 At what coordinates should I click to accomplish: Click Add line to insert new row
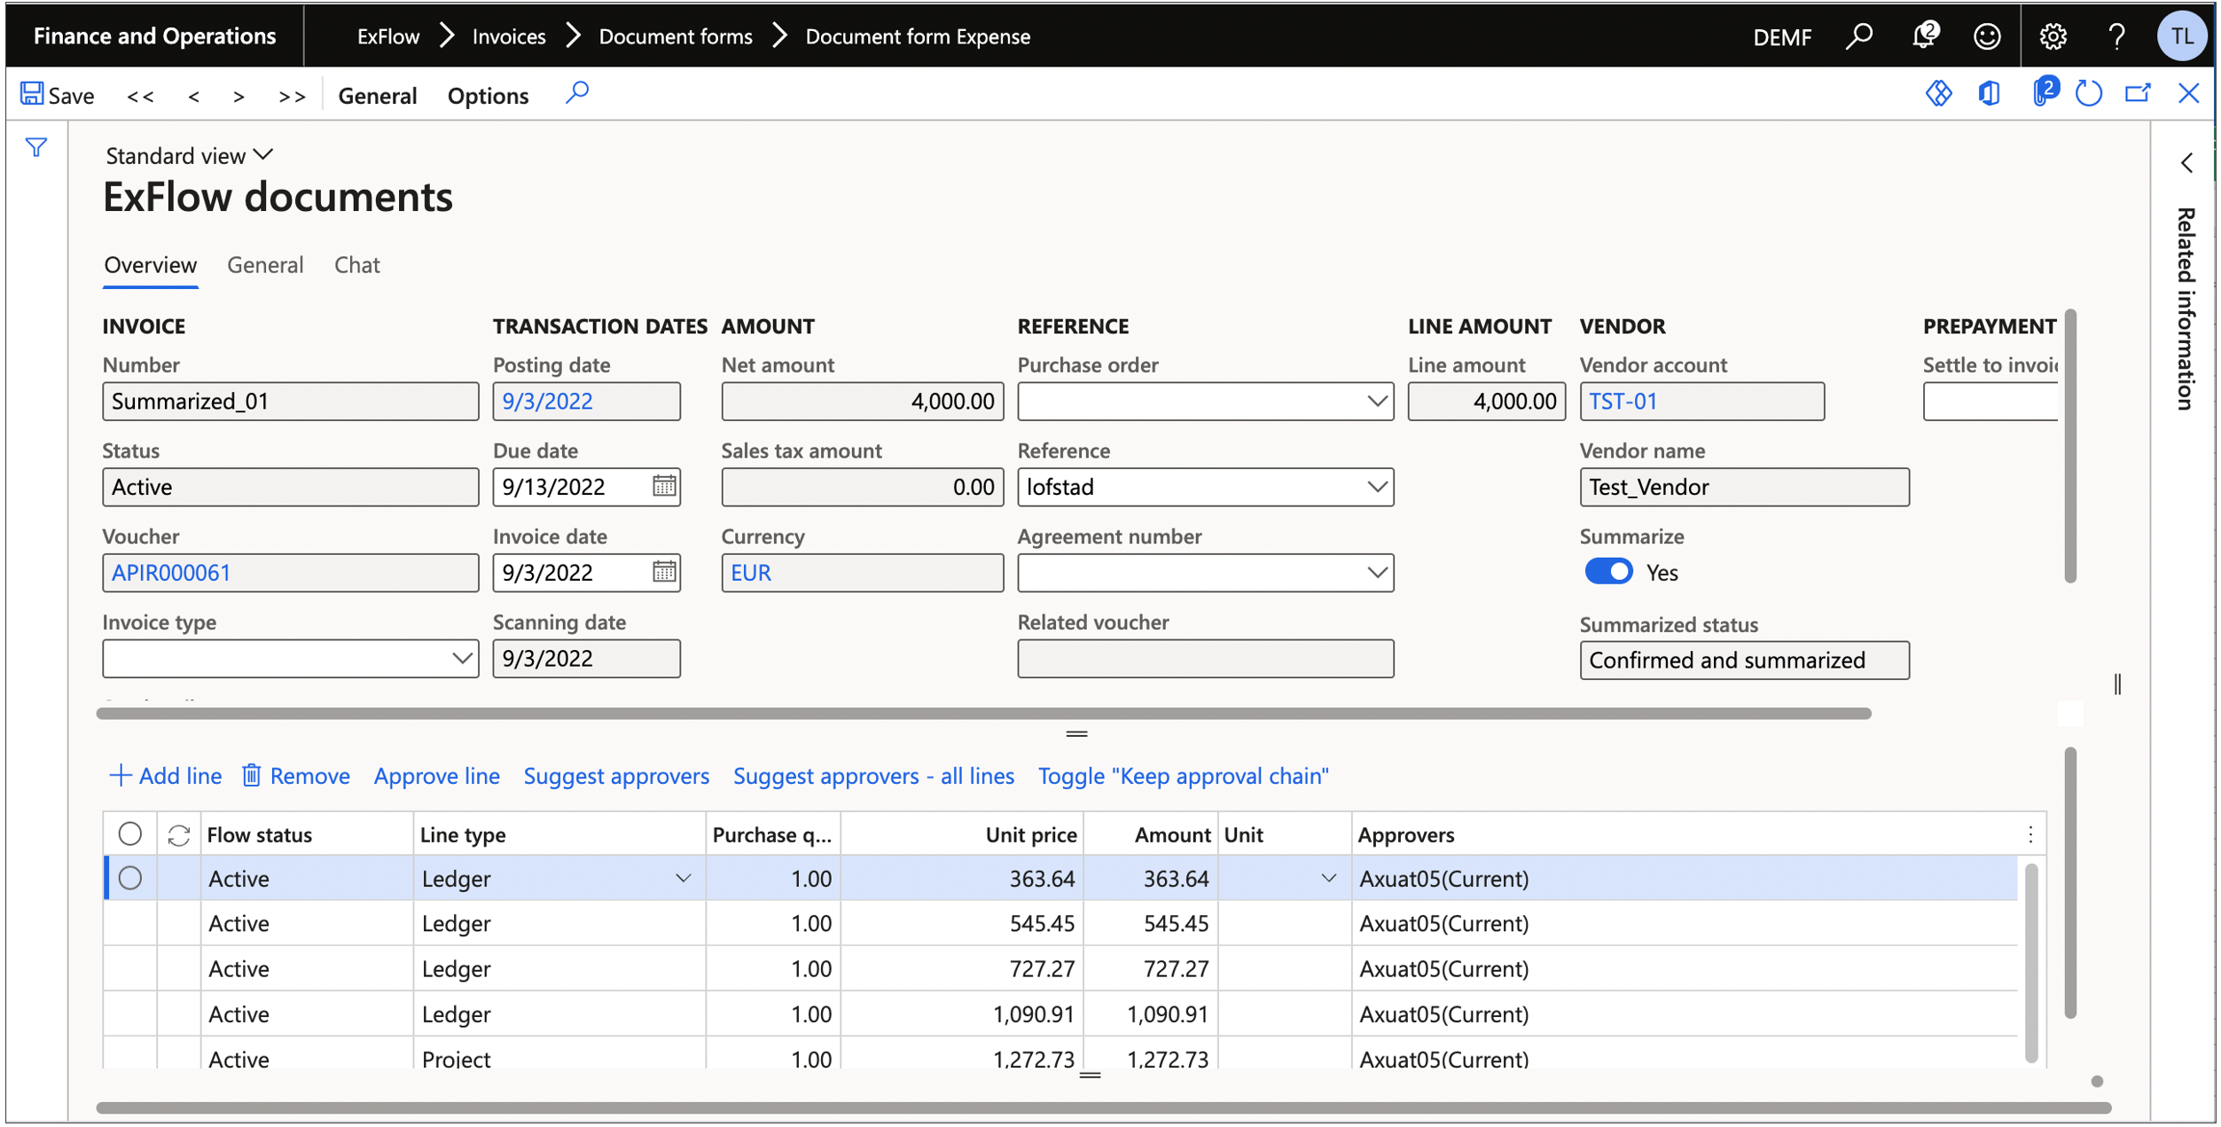(x=160, y=775)
